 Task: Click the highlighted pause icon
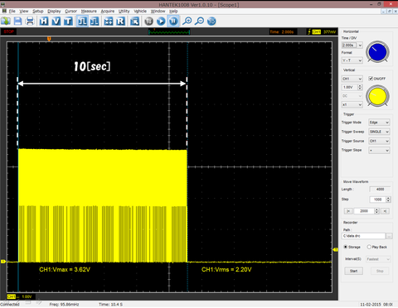tap(173, 21)
